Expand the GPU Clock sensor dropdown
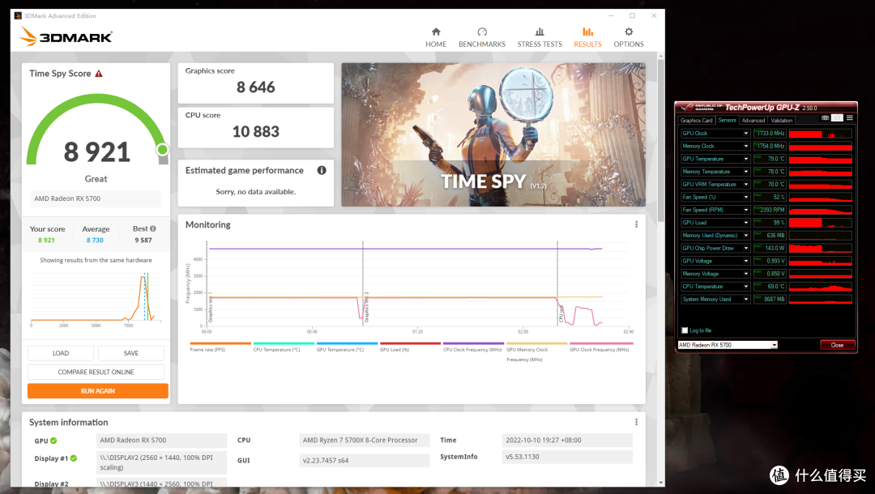 coord(746,134)
